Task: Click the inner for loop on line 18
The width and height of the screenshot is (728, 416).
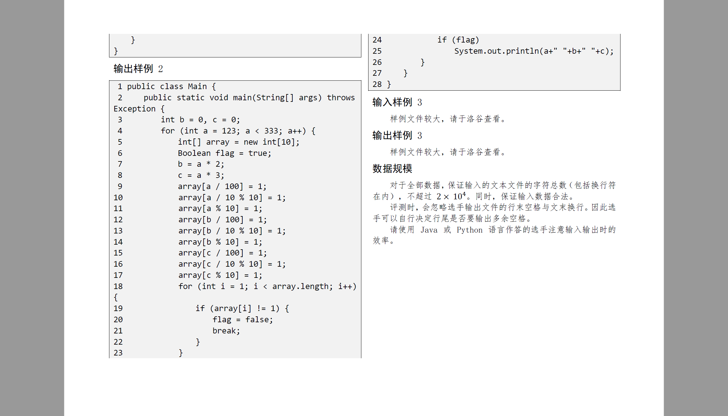Action: pos(267,287)
